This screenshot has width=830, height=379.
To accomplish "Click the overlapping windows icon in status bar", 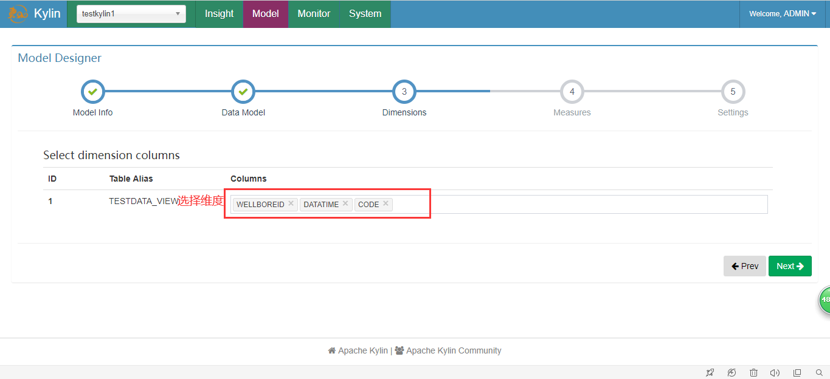I will coord(797,372).
